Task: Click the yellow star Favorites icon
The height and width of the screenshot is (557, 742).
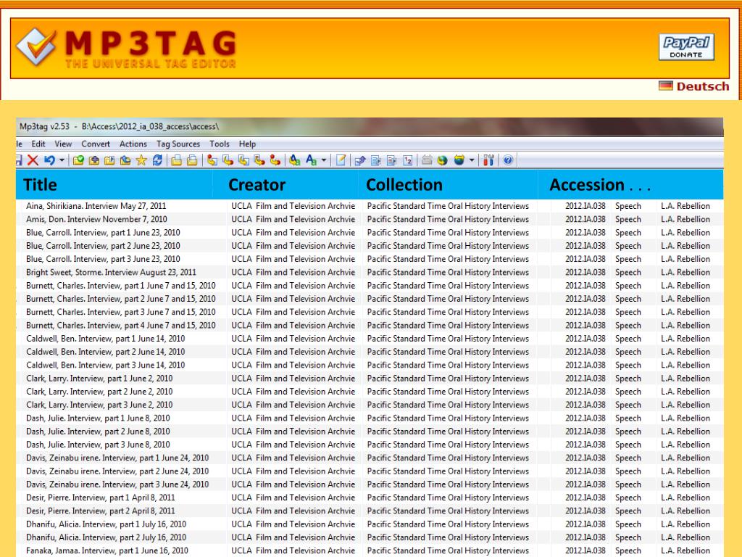Action: (141, 160)
